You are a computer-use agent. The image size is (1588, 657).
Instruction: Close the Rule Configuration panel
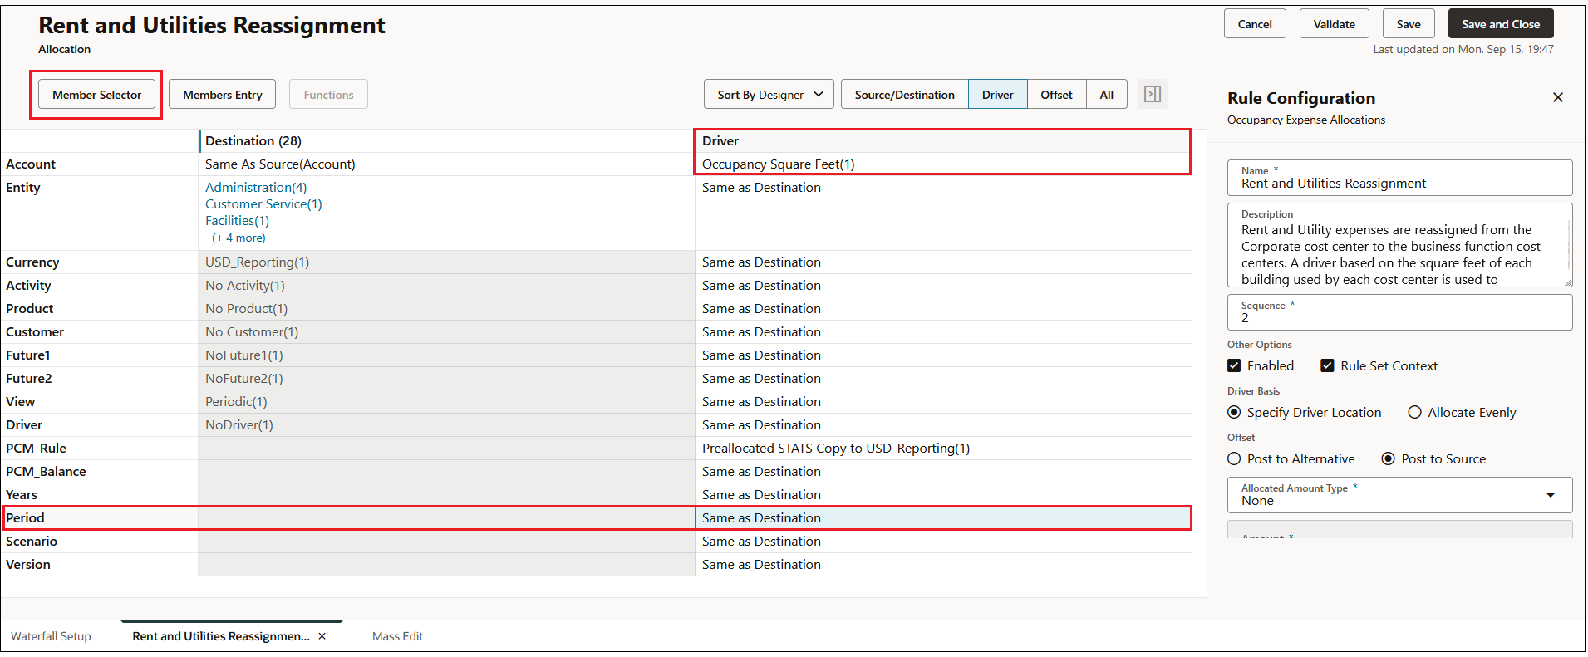1557,97
